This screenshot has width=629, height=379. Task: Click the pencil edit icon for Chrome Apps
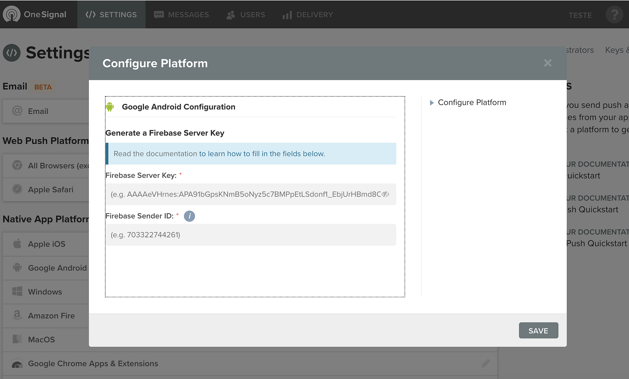coord(486,363)
